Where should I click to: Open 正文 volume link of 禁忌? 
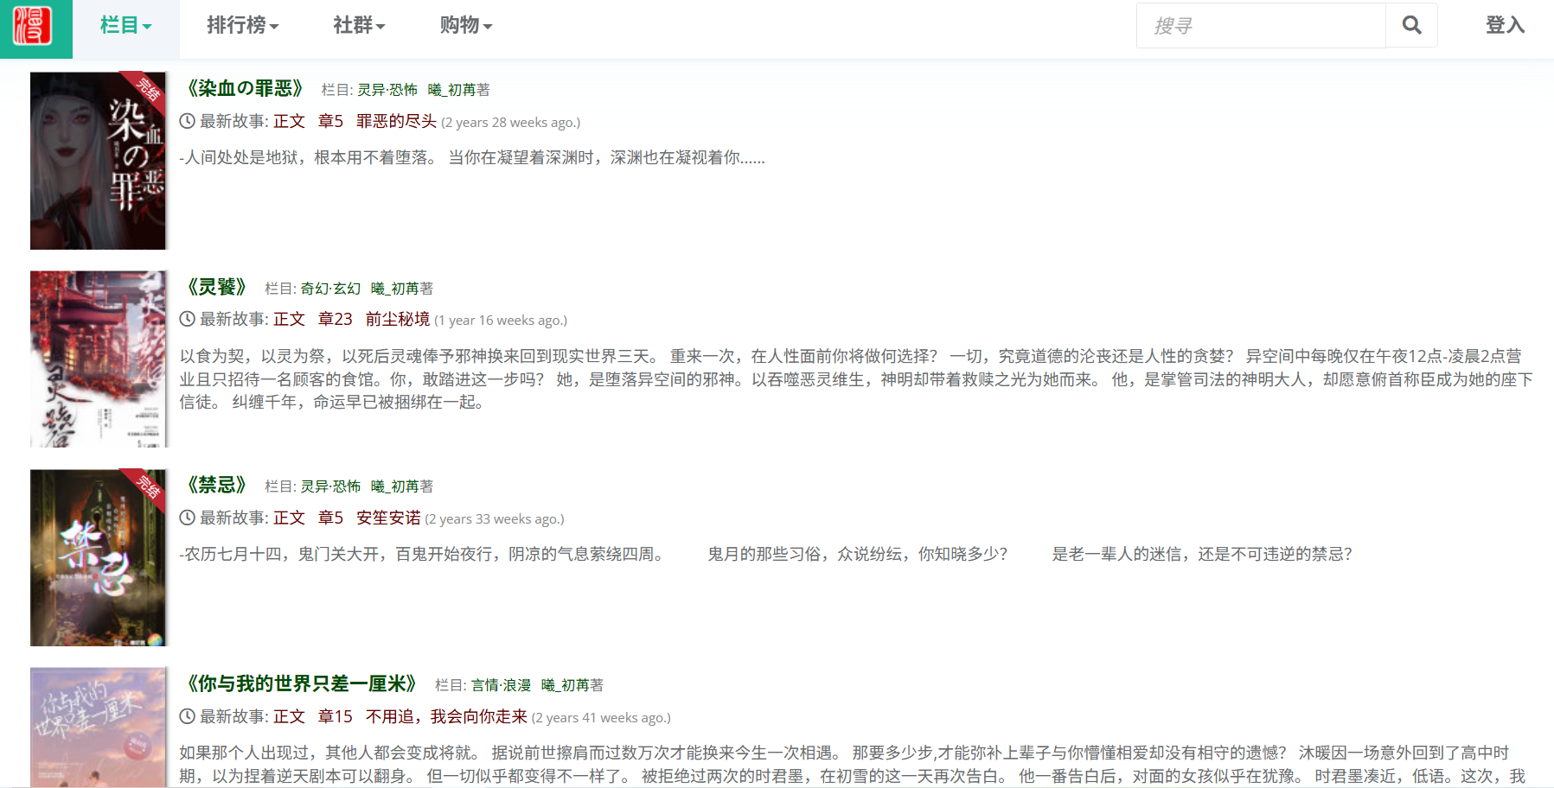point(289,518)
